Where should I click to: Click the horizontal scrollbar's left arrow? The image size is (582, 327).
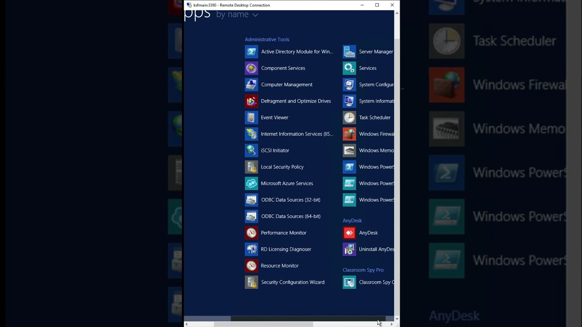click(x=186, y=324)
